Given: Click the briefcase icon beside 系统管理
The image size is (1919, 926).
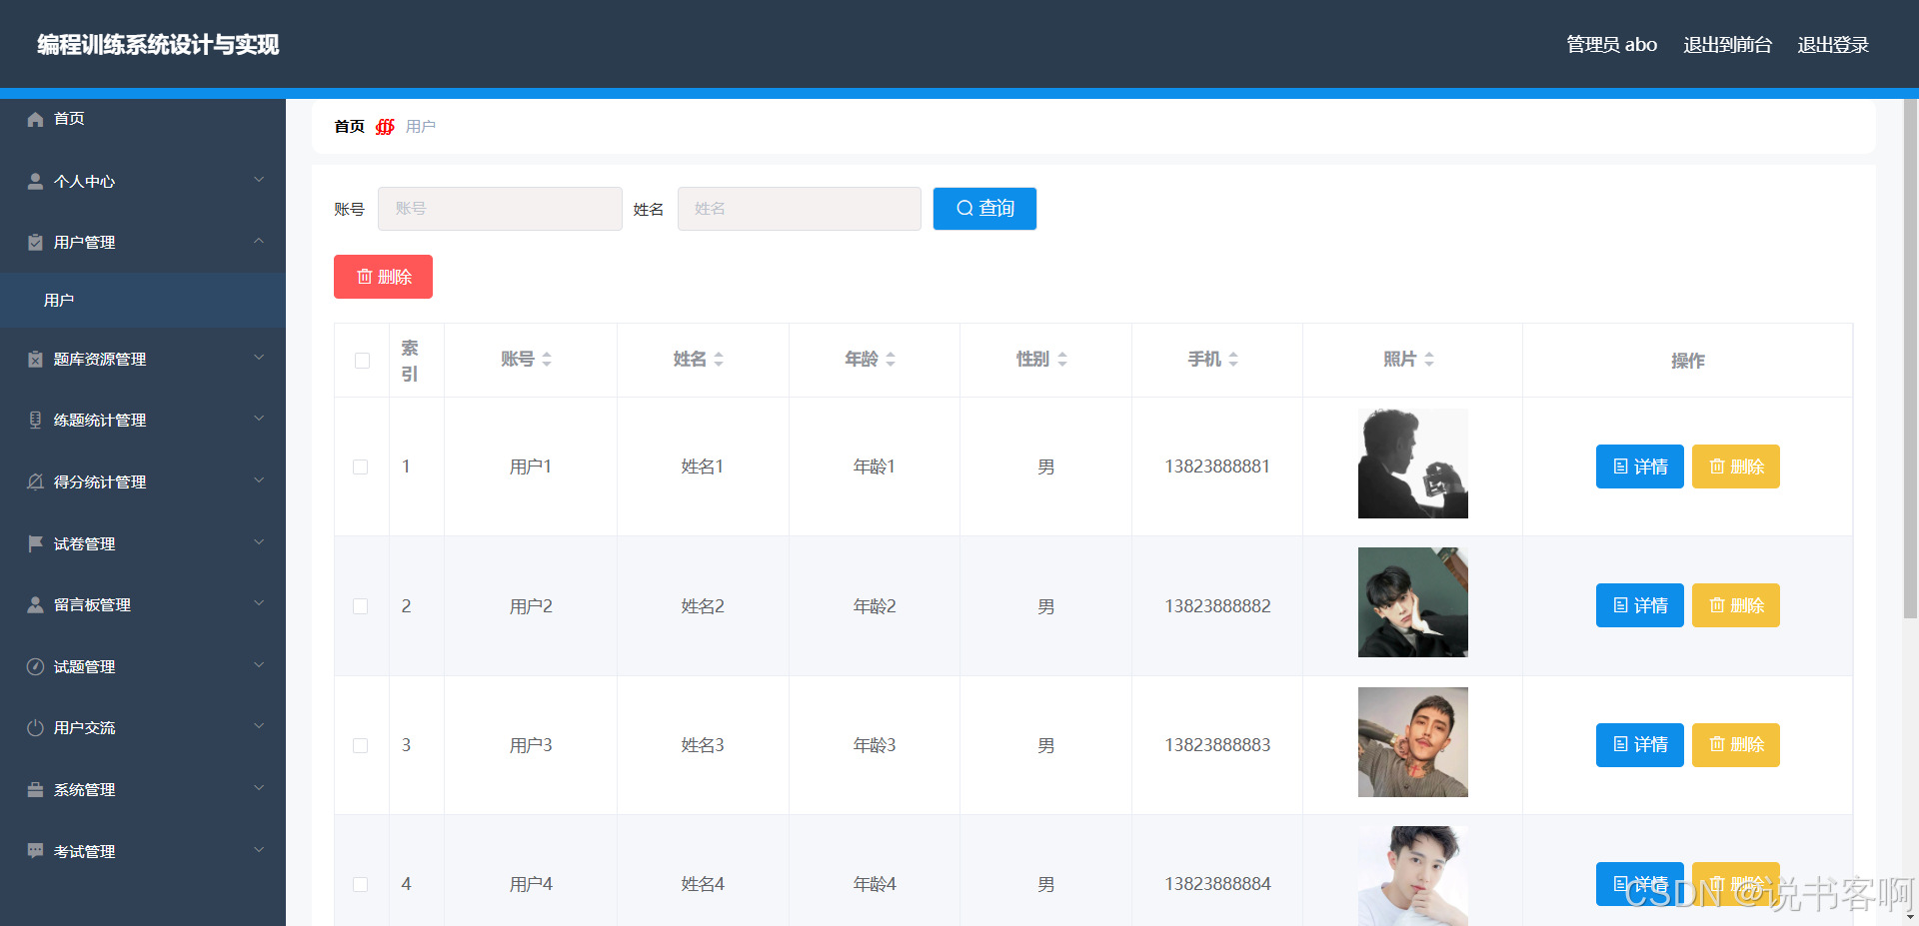Looking at the screenshot, I should [36, 789].
